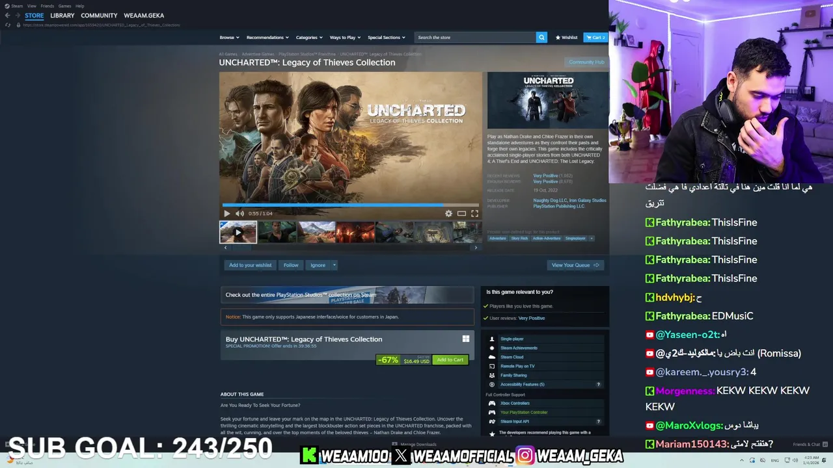Mute the trailer volume speaker icon
The image size is (833, 468).
tap(239, 213)
